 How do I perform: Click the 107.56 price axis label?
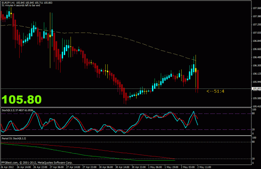(x=257, y=8)
